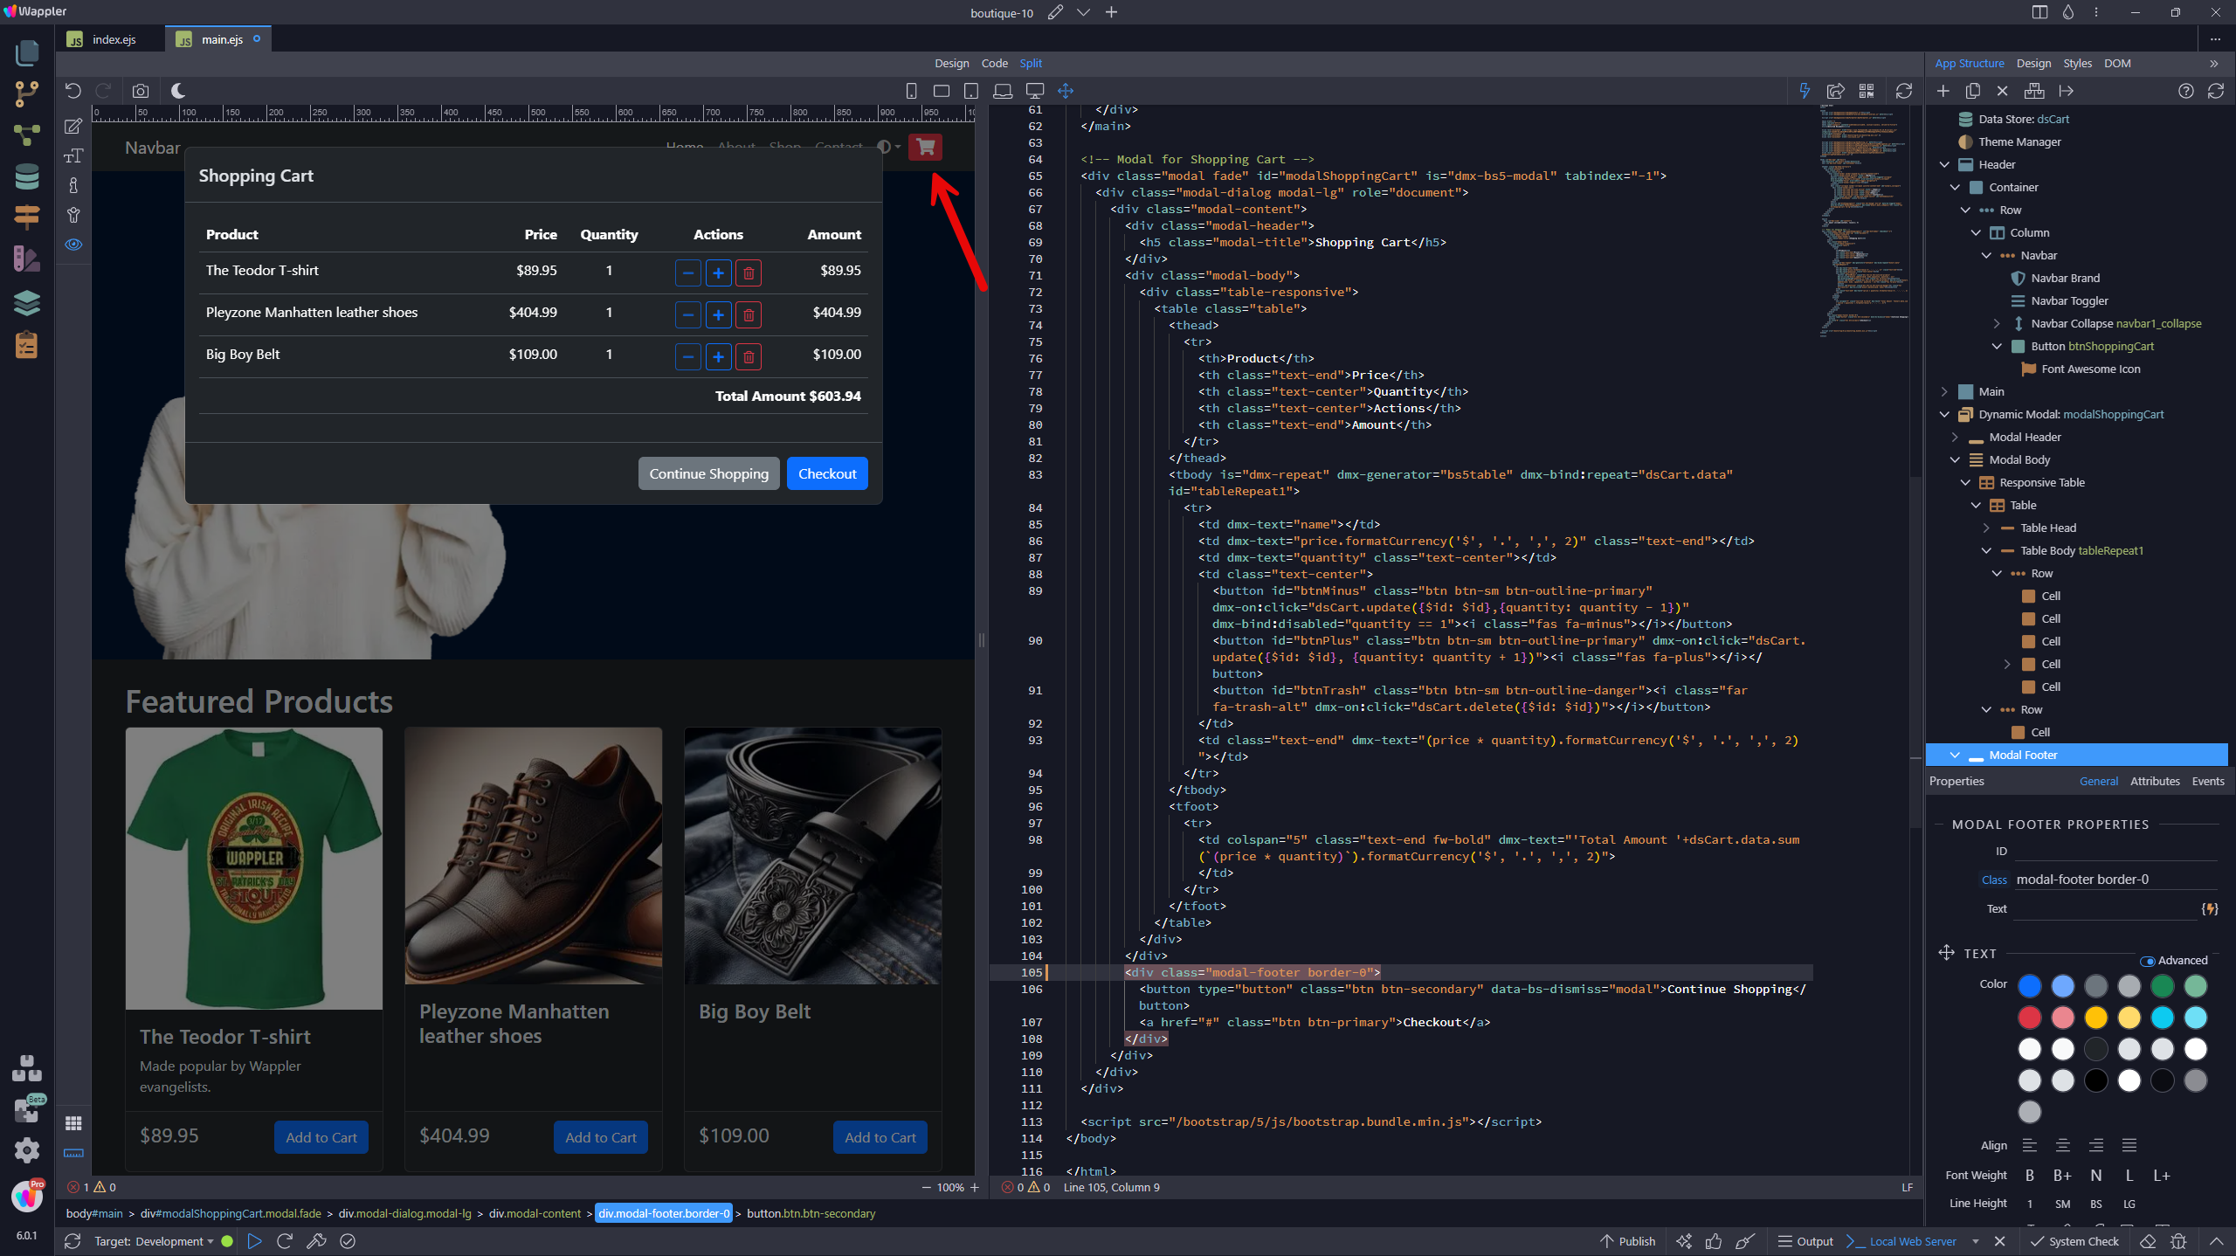Screen dimensions: 2236x1256
Task: Decrease Big Boy Belt quantity with minus
Action: 688,357
